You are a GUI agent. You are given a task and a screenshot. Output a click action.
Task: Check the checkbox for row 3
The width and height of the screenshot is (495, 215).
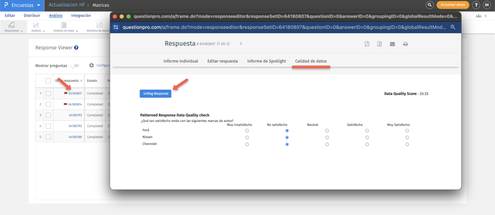click(48, 115)
